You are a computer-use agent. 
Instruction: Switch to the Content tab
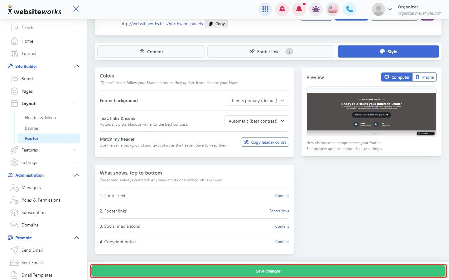pos(151,52)
